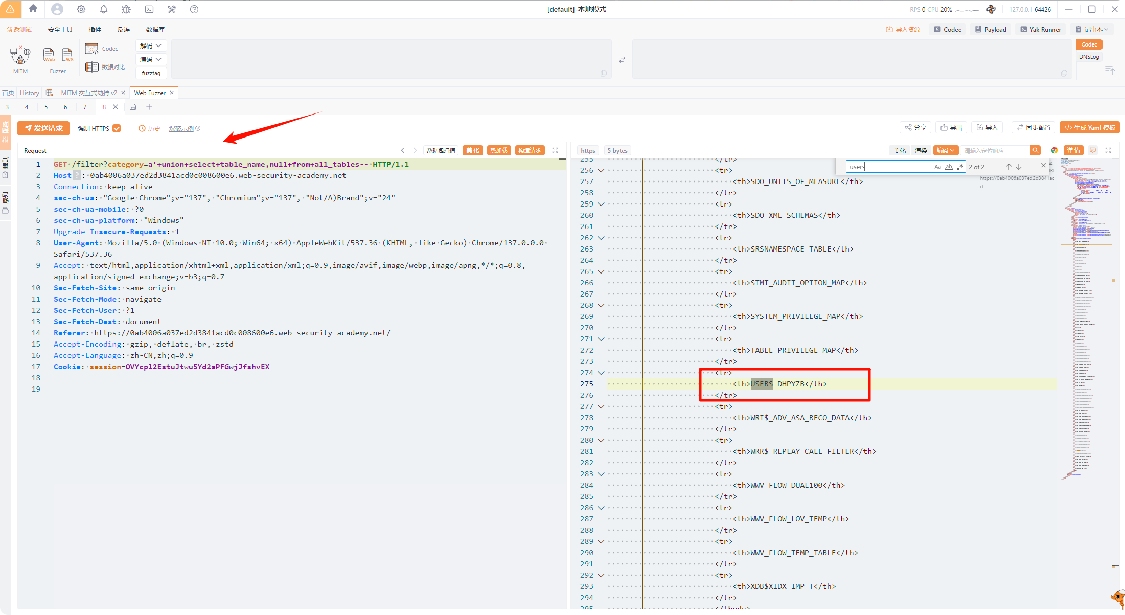Open the 解码 decode dropdown

pyautogui.click(x=151, y=45)
